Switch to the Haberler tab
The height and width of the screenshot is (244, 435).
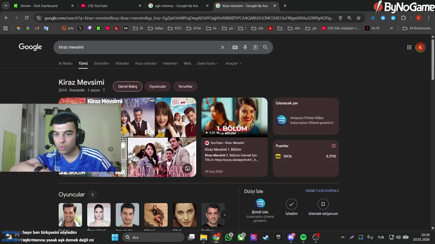[170, 63]
